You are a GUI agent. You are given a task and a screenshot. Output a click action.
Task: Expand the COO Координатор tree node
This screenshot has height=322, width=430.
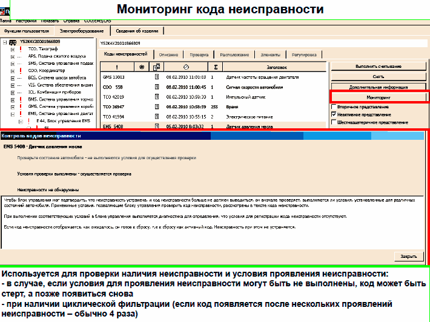[12, 70]
